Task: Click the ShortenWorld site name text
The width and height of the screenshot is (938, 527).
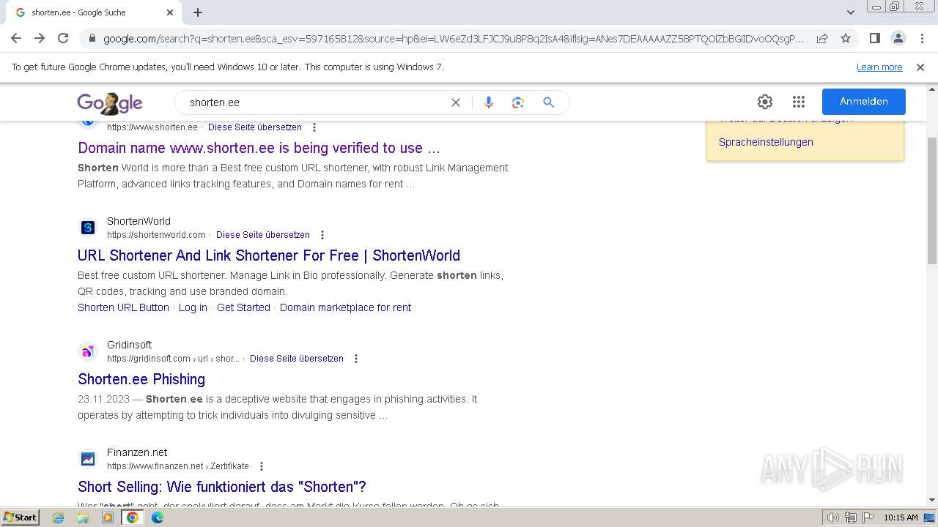Action: tap(139, 221)
